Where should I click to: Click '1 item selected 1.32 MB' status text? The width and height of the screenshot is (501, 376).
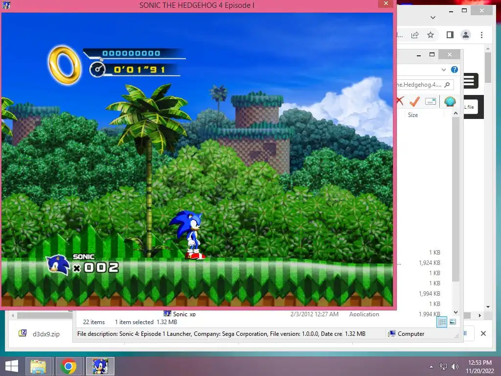coord(146,322)
